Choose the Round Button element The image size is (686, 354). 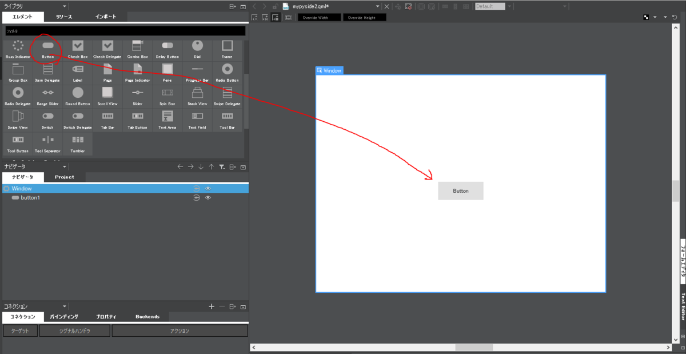[78, 97]
